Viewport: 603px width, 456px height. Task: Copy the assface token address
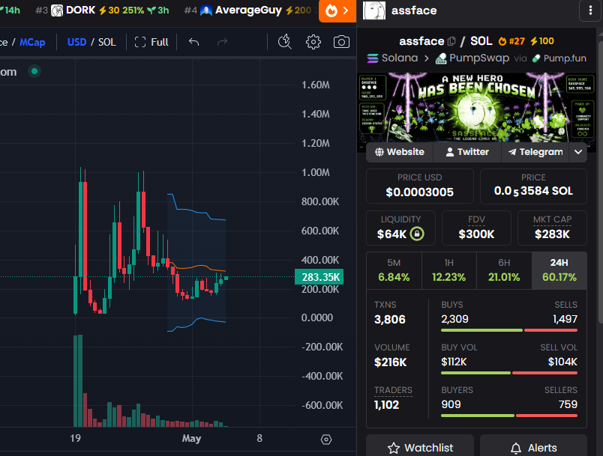(x=451, y=41)
